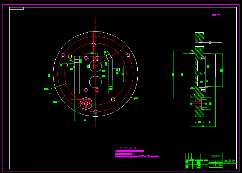Pick the magenta bolt hole at top of the flange
This screenshot has height=173, width=242.
coord(94,45)
